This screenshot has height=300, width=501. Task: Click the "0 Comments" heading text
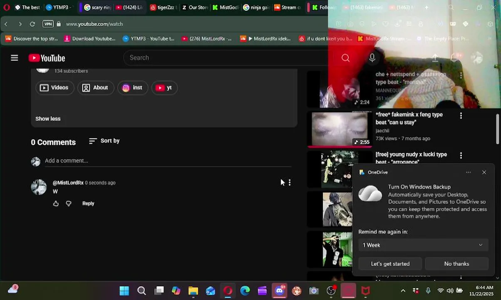(53, 142)
